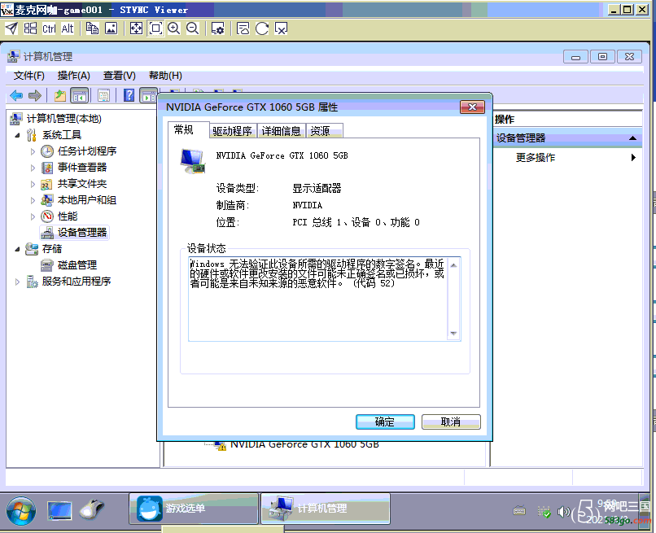Click the forward arrow in MMC toolbar
The height and width of the screenshot is (533, 656).
click(35, 96)
